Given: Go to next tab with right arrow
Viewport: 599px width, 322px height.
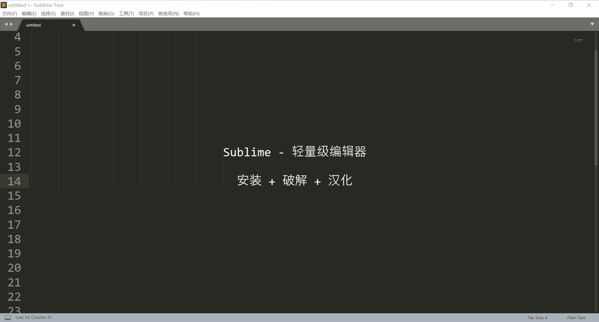Looking at the screenshot, I should point(12,24).
